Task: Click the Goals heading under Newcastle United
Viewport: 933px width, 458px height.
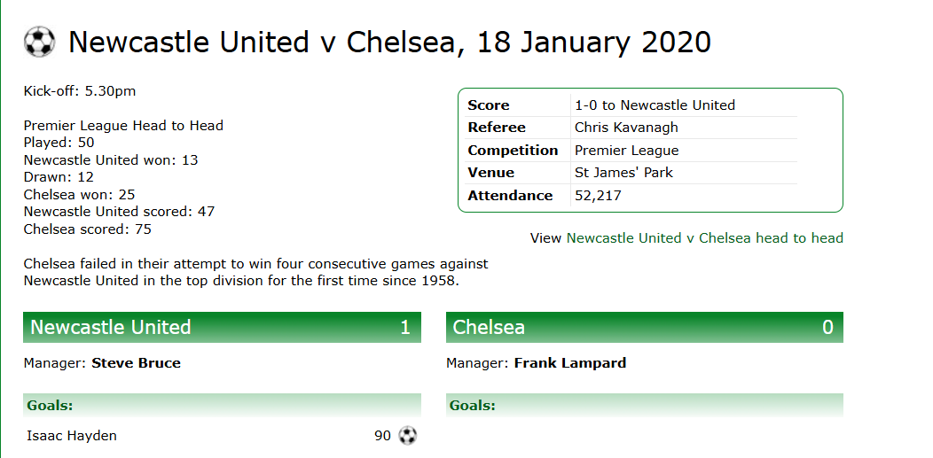Action: 50,406
